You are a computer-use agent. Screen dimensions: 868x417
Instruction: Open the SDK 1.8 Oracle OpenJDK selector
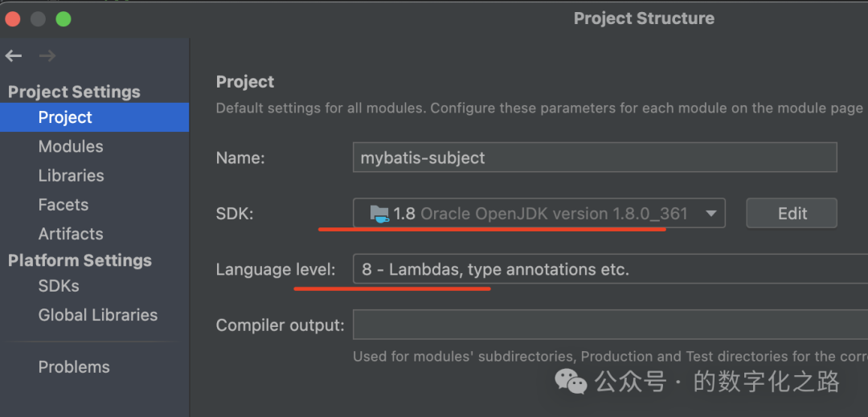(x=538, y=214)
